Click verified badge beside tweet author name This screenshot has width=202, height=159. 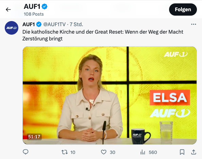pos(39,24)
